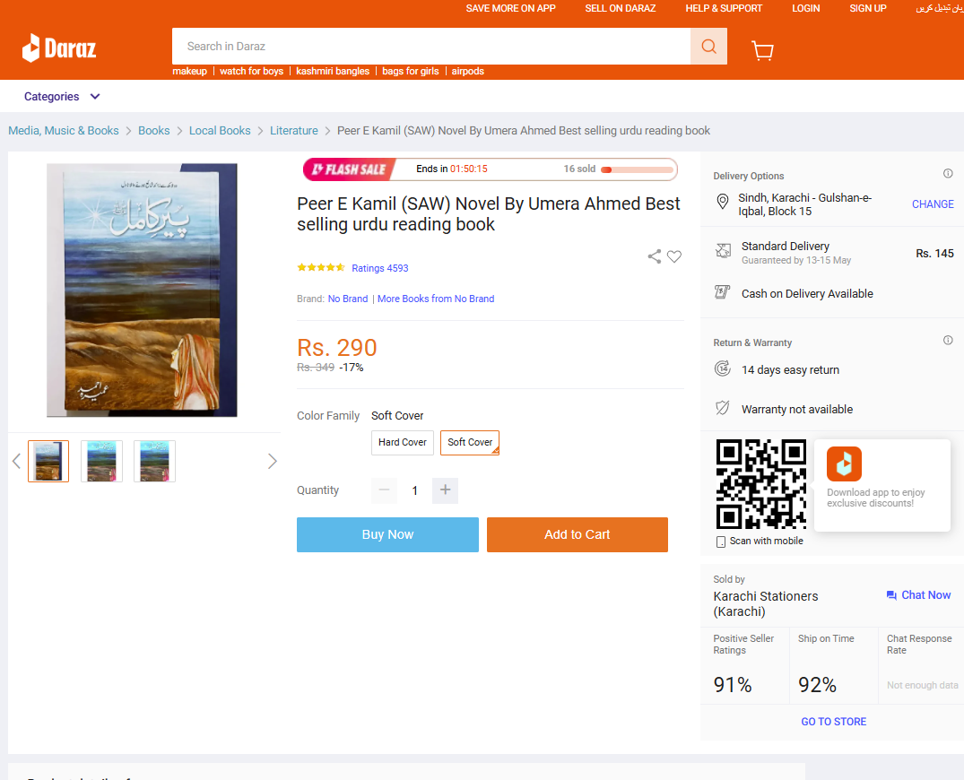Open More Books from No Brand
This screenshot has height=780, width=964.
pyautogui.click(x=436, y=299)
